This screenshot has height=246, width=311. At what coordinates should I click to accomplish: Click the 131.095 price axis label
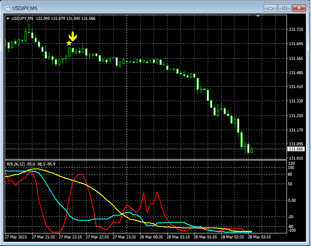point(296,144)
